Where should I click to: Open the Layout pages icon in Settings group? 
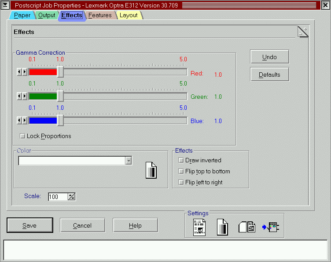[247, 227]
